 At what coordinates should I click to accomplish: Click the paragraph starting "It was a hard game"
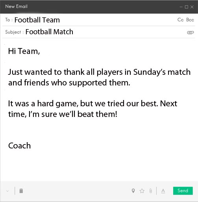point(93,109)
